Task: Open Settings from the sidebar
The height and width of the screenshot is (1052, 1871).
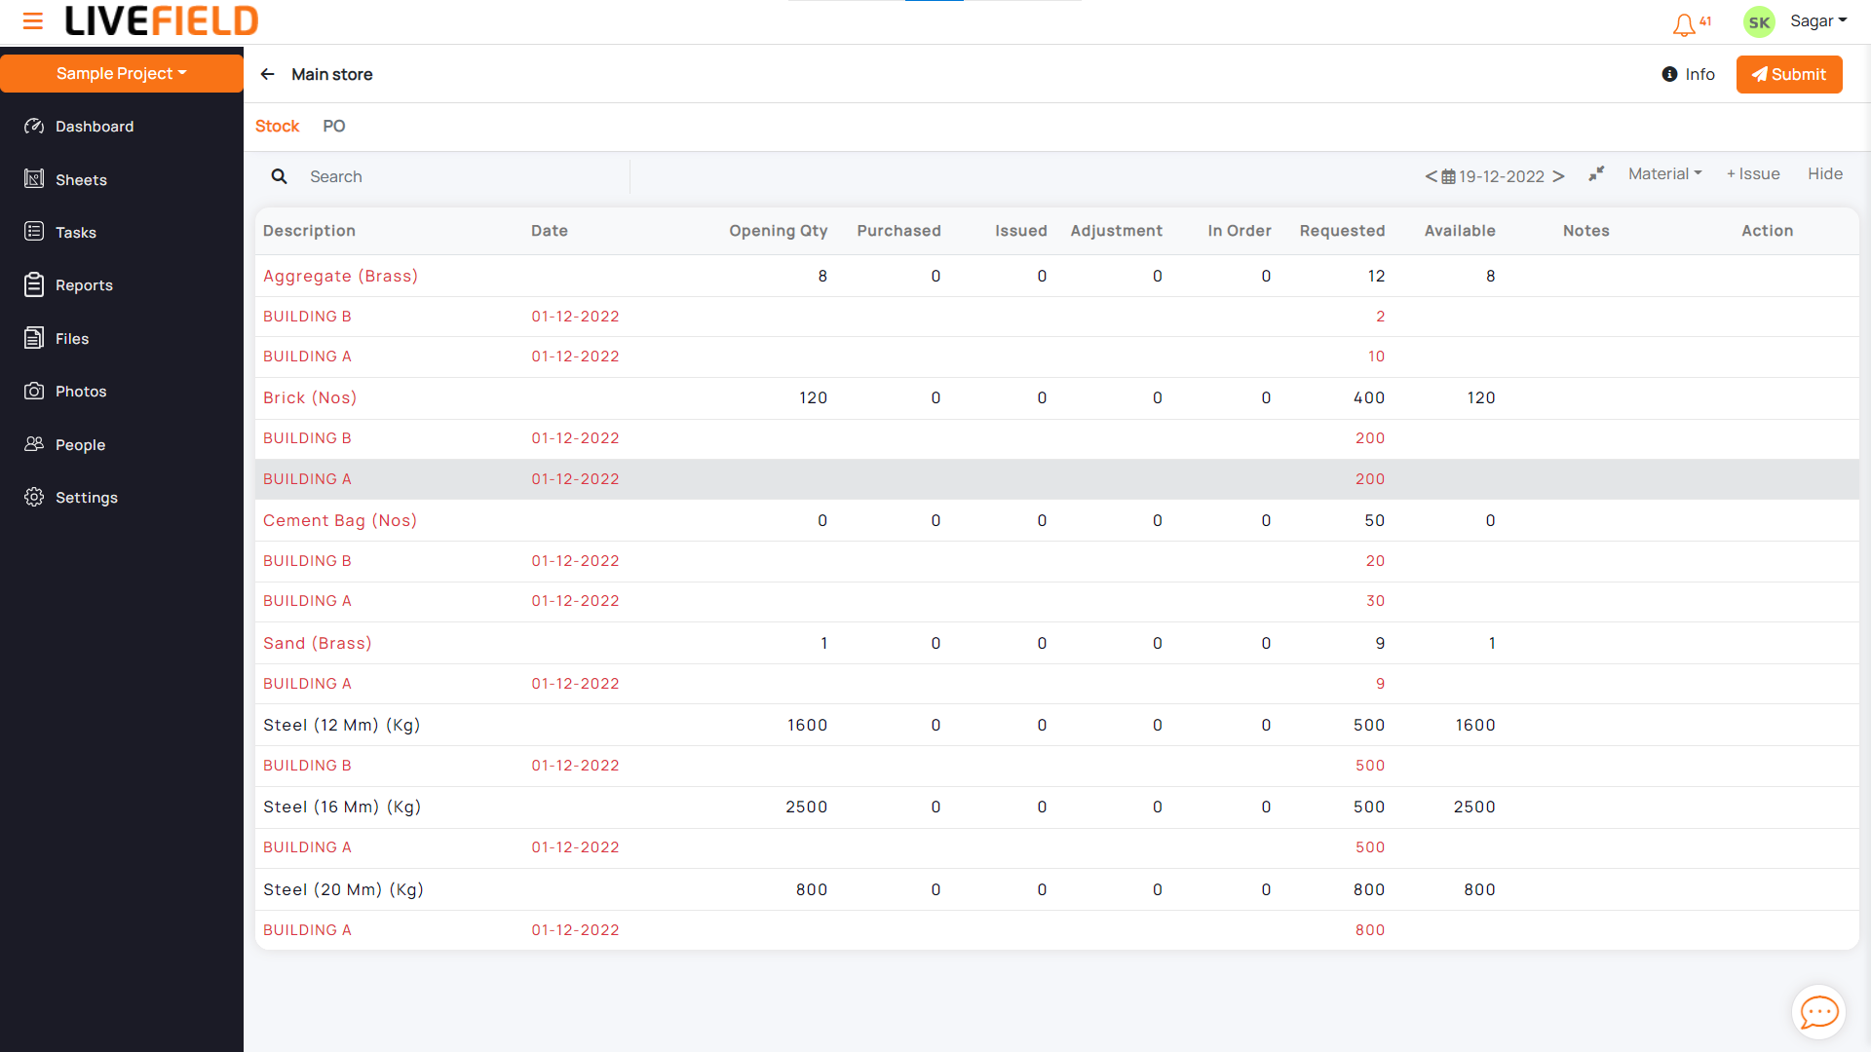Action: click(87, 497)
